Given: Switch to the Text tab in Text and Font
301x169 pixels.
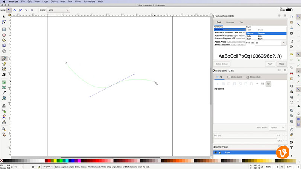Looking at the screenshot, I should coord(242,23).
